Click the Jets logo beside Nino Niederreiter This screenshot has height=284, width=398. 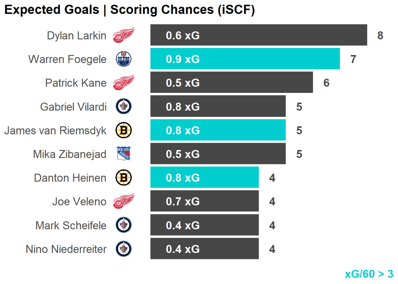124,249
